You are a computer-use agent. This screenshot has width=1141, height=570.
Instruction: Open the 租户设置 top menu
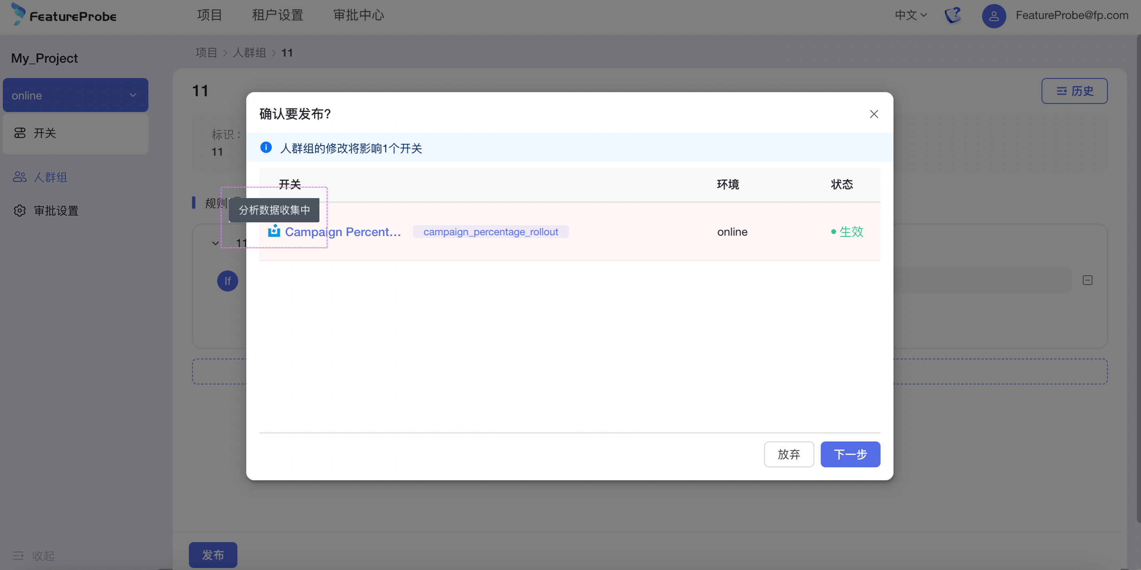point(277,15)
